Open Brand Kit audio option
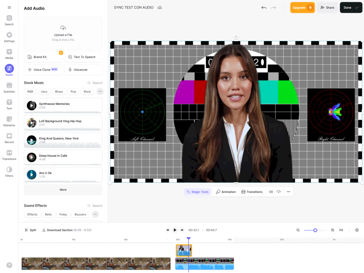Viewport: 364px width, 273px height. click(x=43, y=57)
